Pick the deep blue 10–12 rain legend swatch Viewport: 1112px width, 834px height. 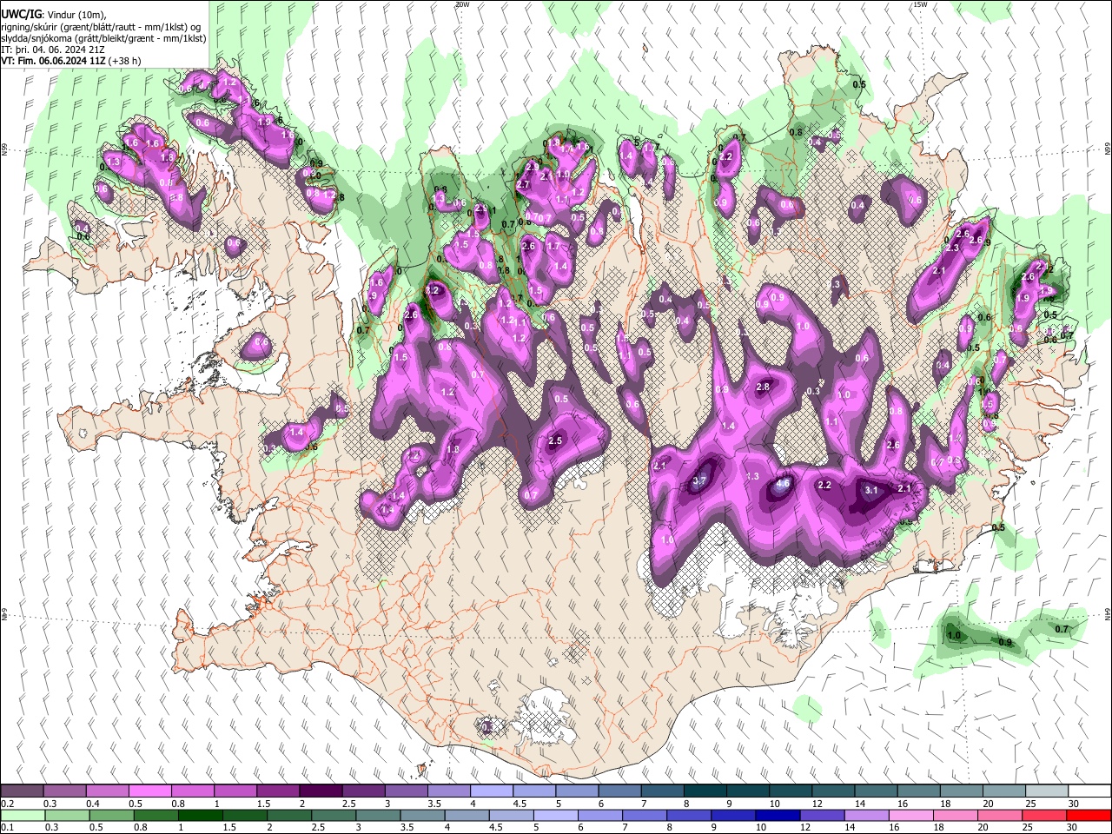point(778,815)
